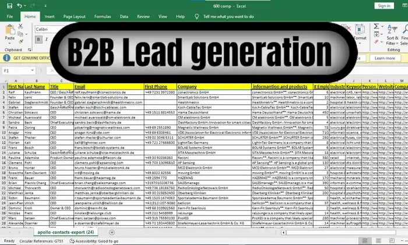The height and width of the screenshot is (245, 408).
Task: Click the Cut scissors icon
Action: [20, 26]
